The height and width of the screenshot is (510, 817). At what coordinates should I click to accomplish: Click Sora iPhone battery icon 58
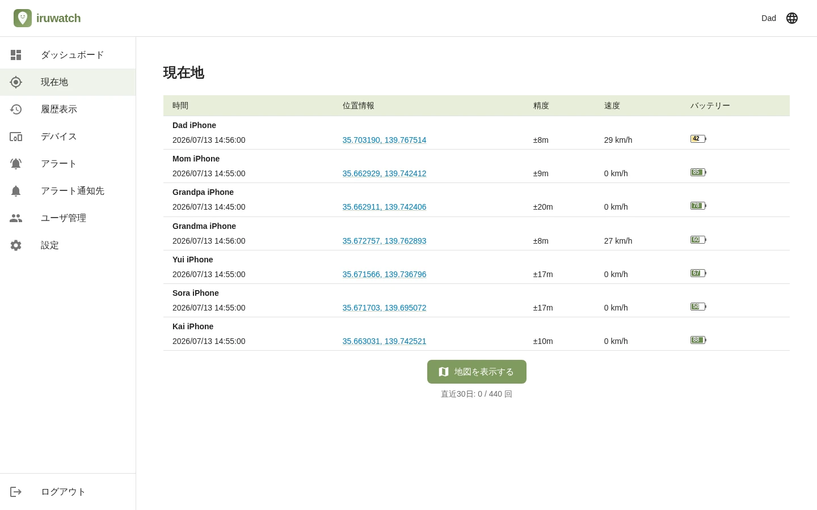pos(698,307)
